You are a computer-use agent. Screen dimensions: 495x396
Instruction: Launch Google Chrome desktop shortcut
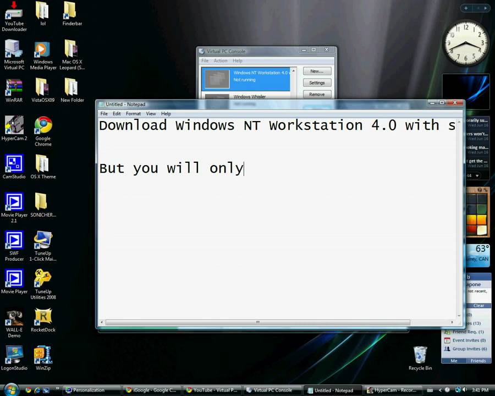tap(43, 131)
